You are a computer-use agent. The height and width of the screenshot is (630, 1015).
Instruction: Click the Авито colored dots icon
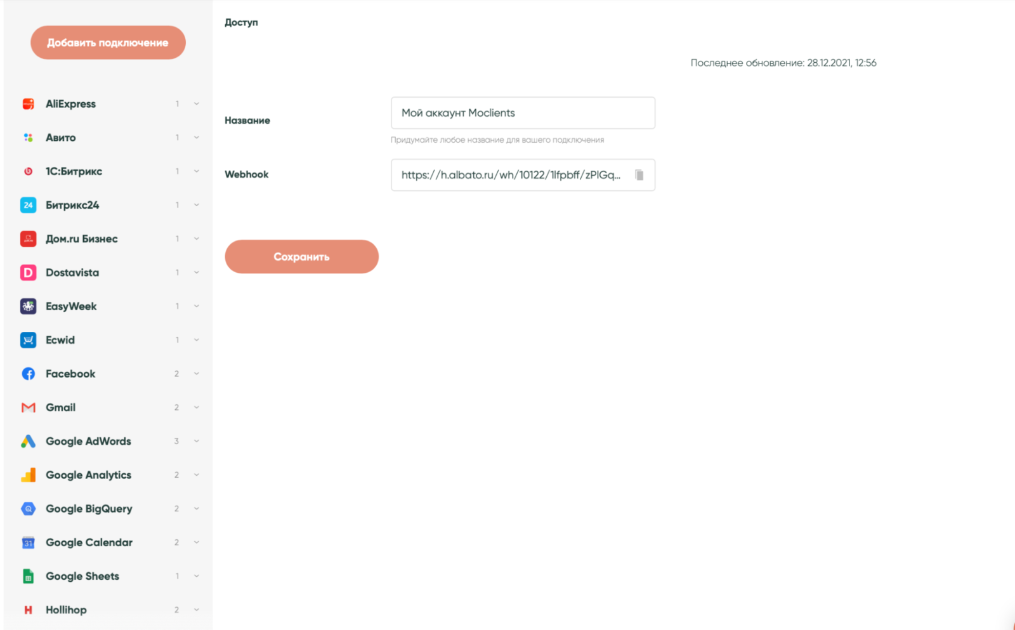(x=28, y=138)
